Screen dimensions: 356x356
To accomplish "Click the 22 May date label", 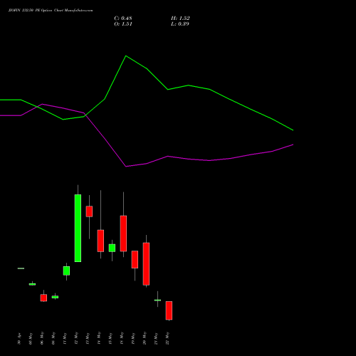I will pyautogui.click(x=167, y=338).
